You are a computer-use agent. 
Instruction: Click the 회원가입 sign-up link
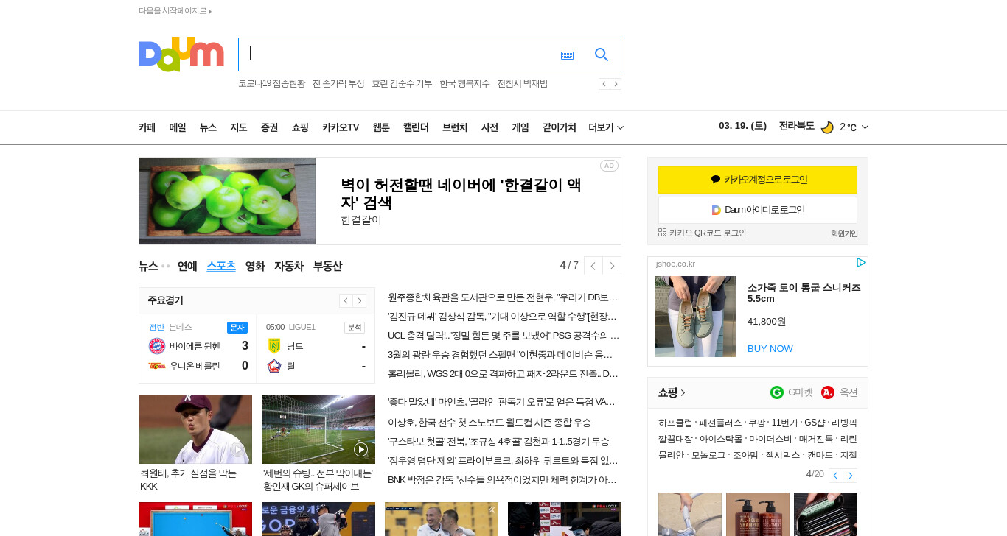pos(844,233)
